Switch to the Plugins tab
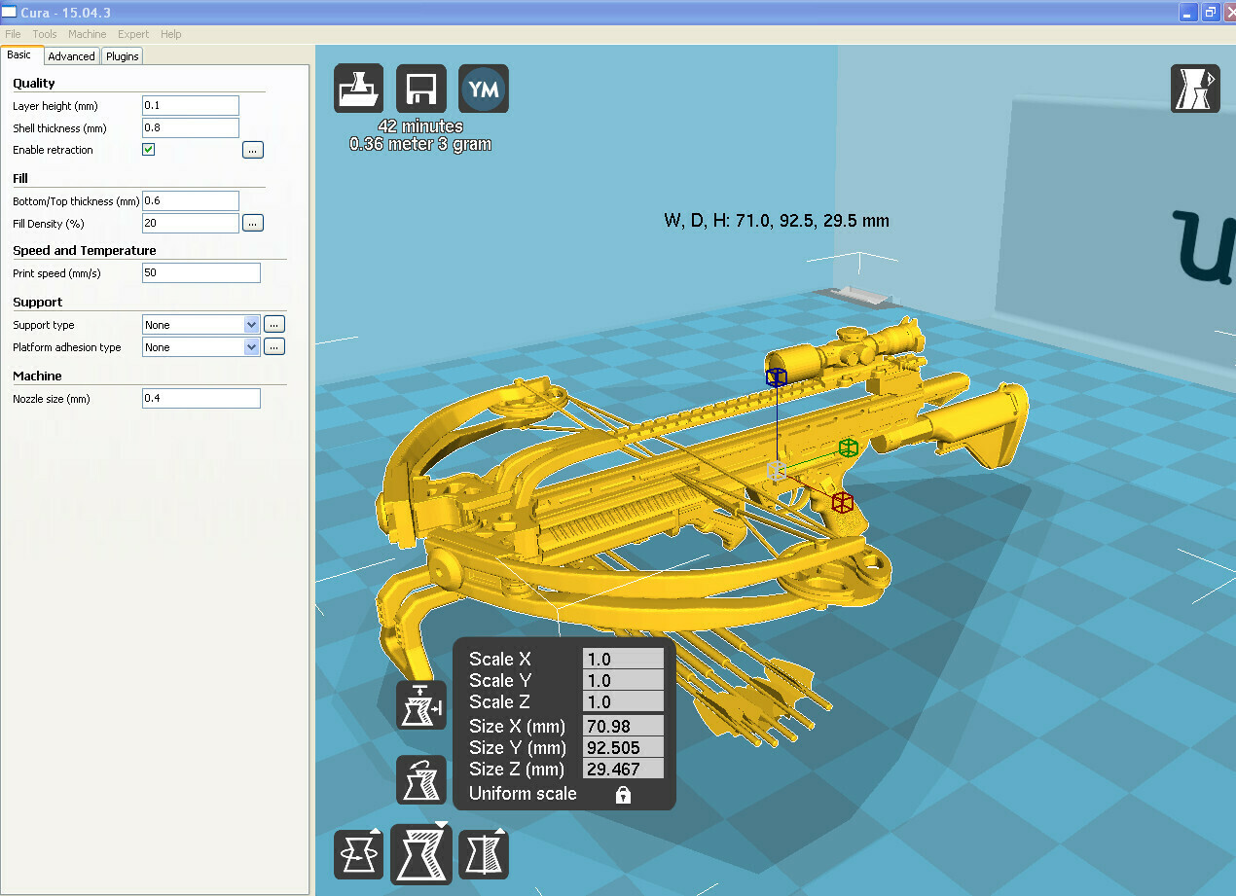This screenshot has width=1236, height=896. (121, 55)
